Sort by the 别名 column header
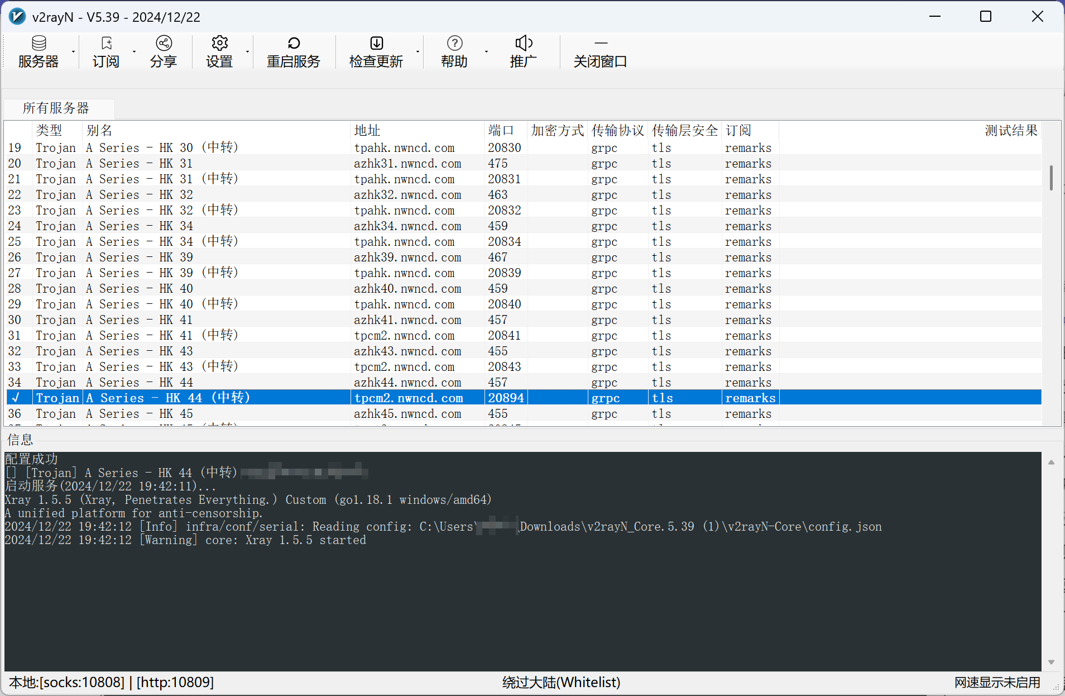This screenshot has width=1065, height=696. pyautogui.click(x=216, y=130)
